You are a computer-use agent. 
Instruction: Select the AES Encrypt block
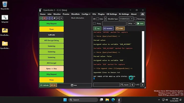click(x=52, y=63)
